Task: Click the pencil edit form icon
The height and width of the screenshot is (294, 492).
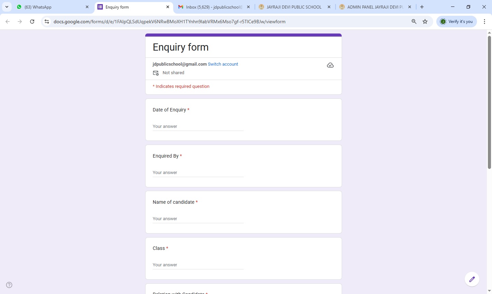Action: pos(472,279)
